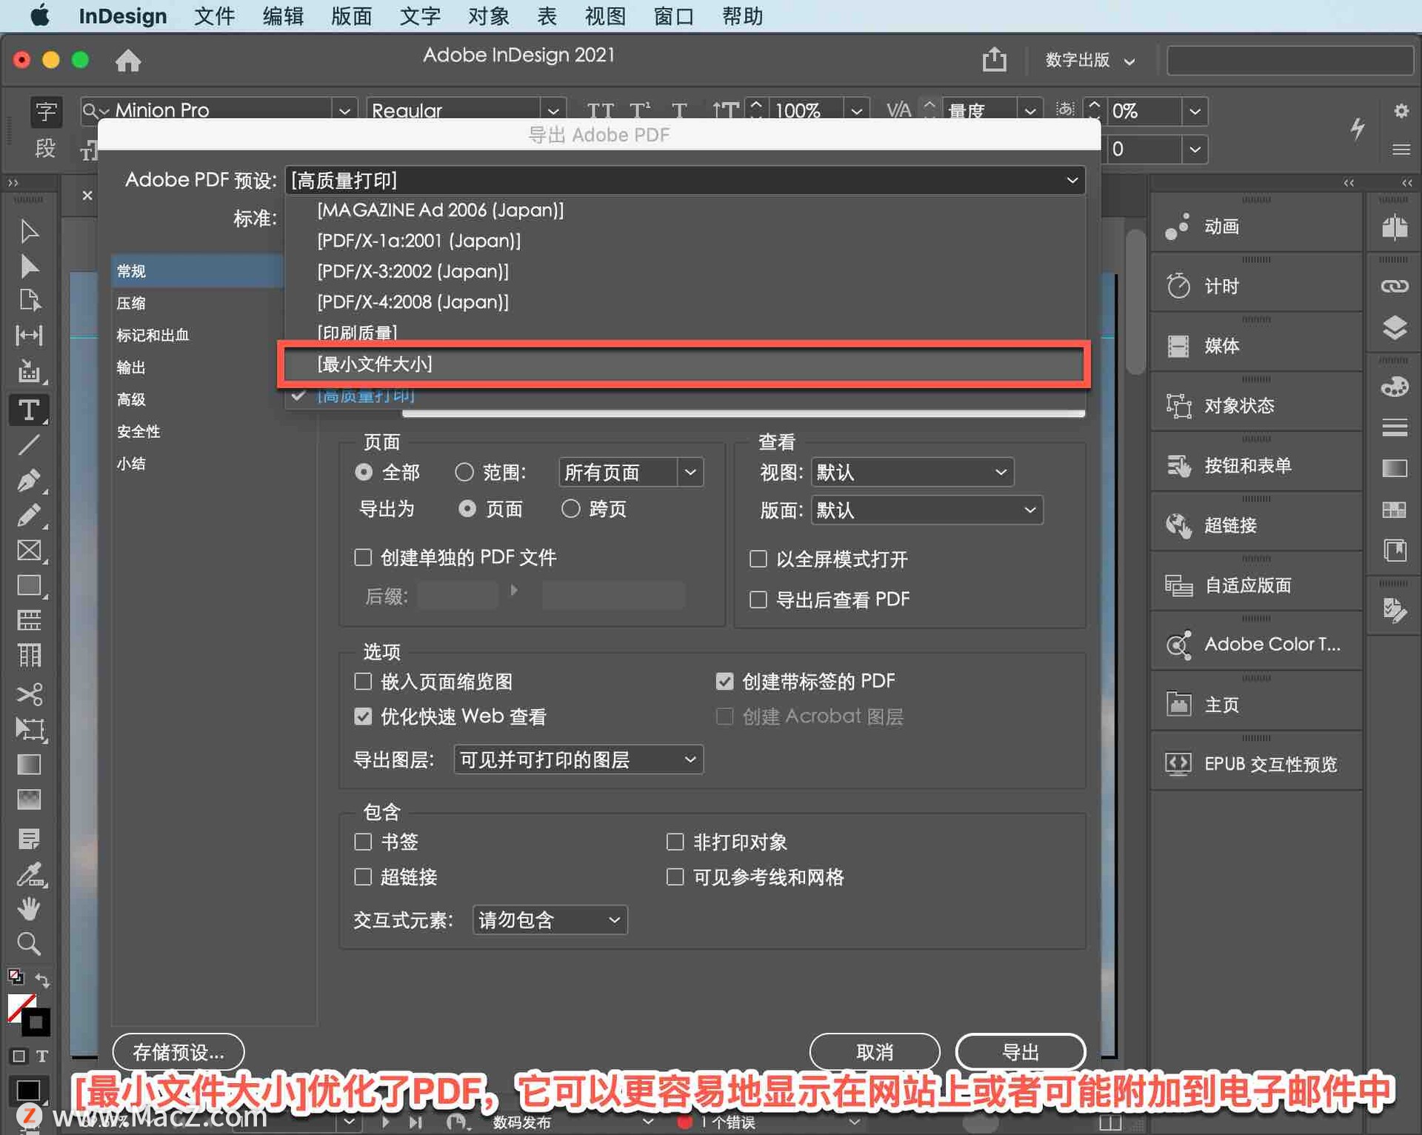The width and height of the screenshot is (1422, 1135).
Task: Open the 视图 (View) dropdown
Action: [912, 472]
